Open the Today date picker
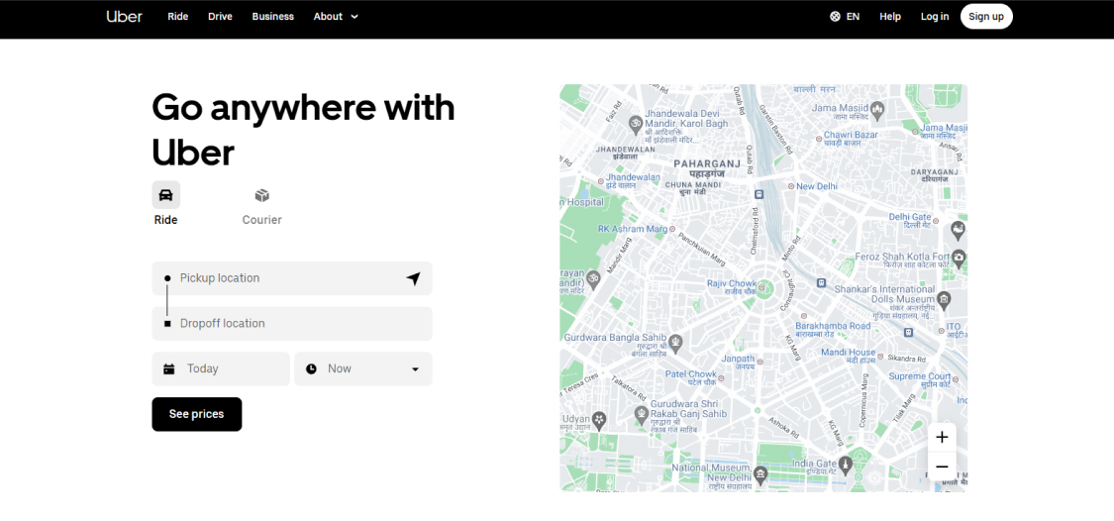 (x=221, y=368)
